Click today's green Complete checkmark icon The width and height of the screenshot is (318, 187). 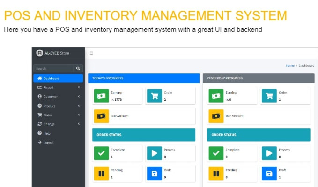pos(102,153)
